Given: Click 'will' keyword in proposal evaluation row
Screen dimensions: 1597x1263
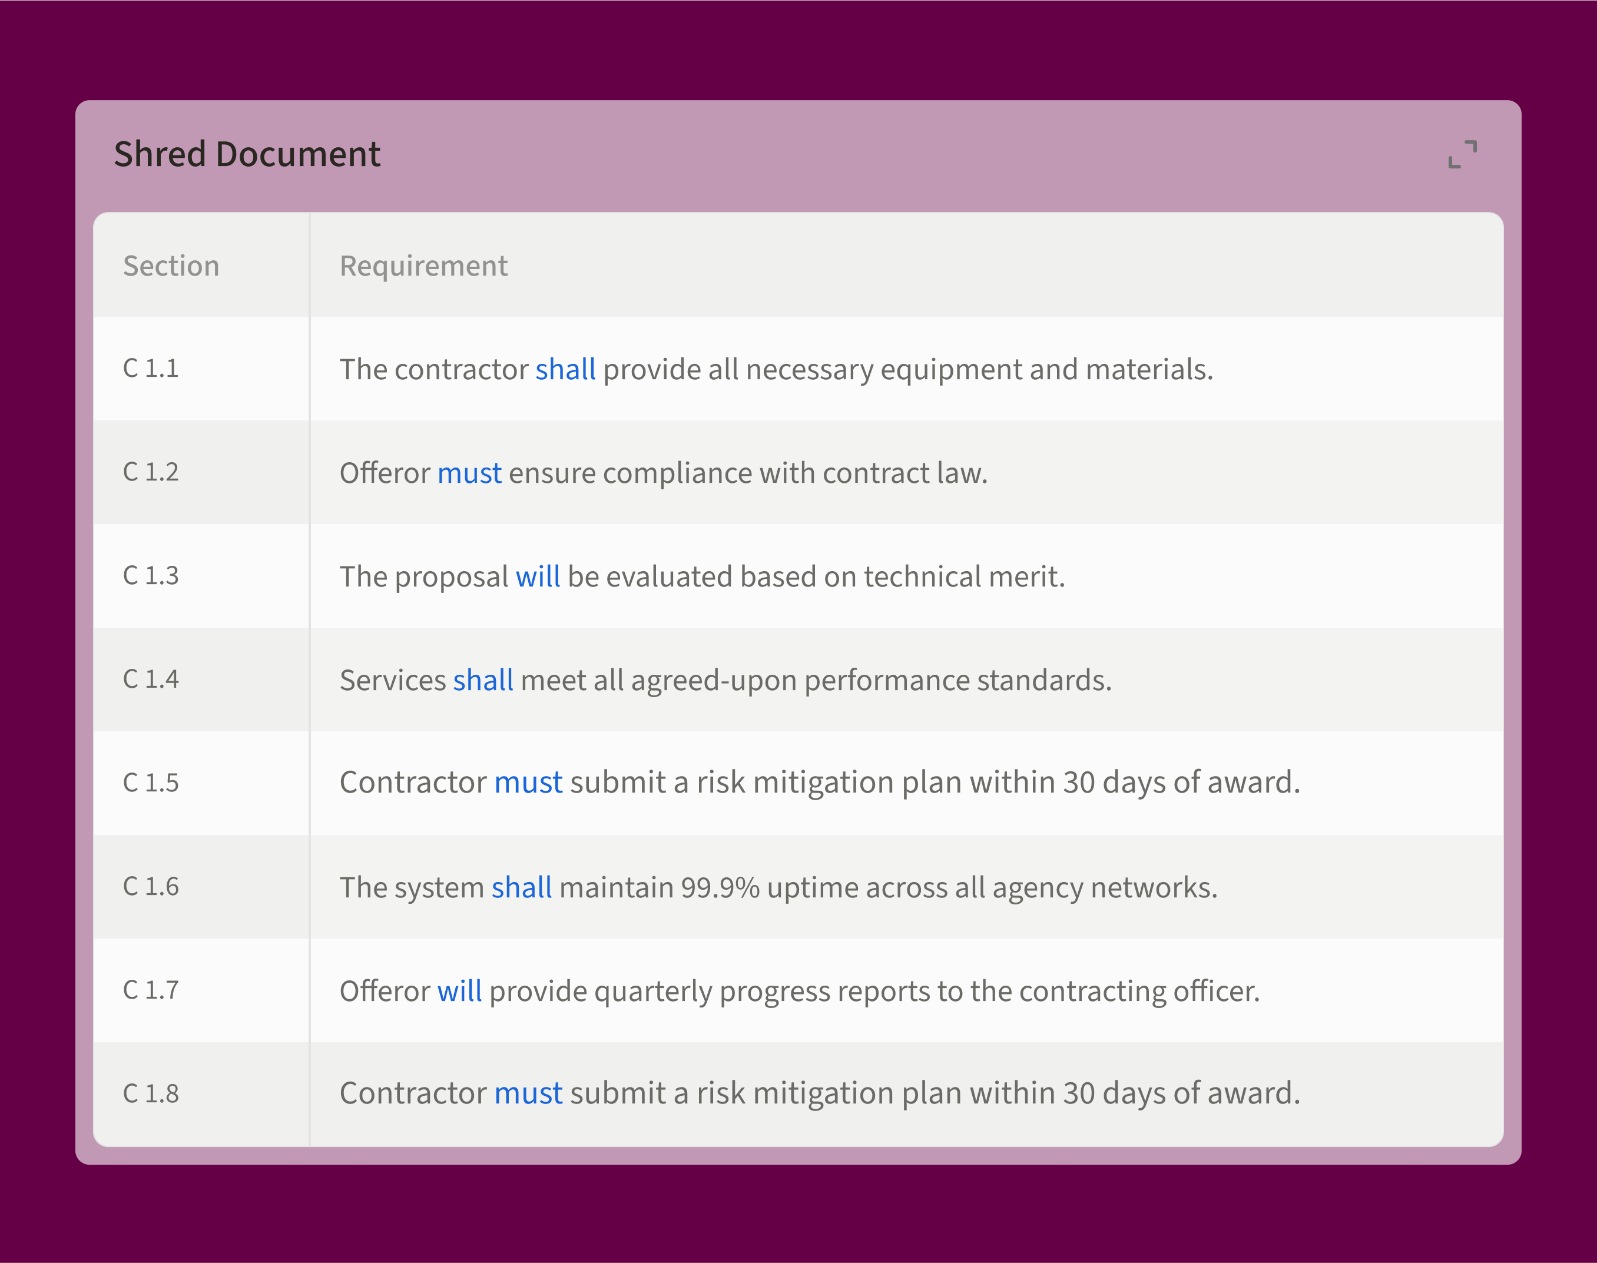Looking at the screenshot, I should pyautogui.click(x=538, y=576).
